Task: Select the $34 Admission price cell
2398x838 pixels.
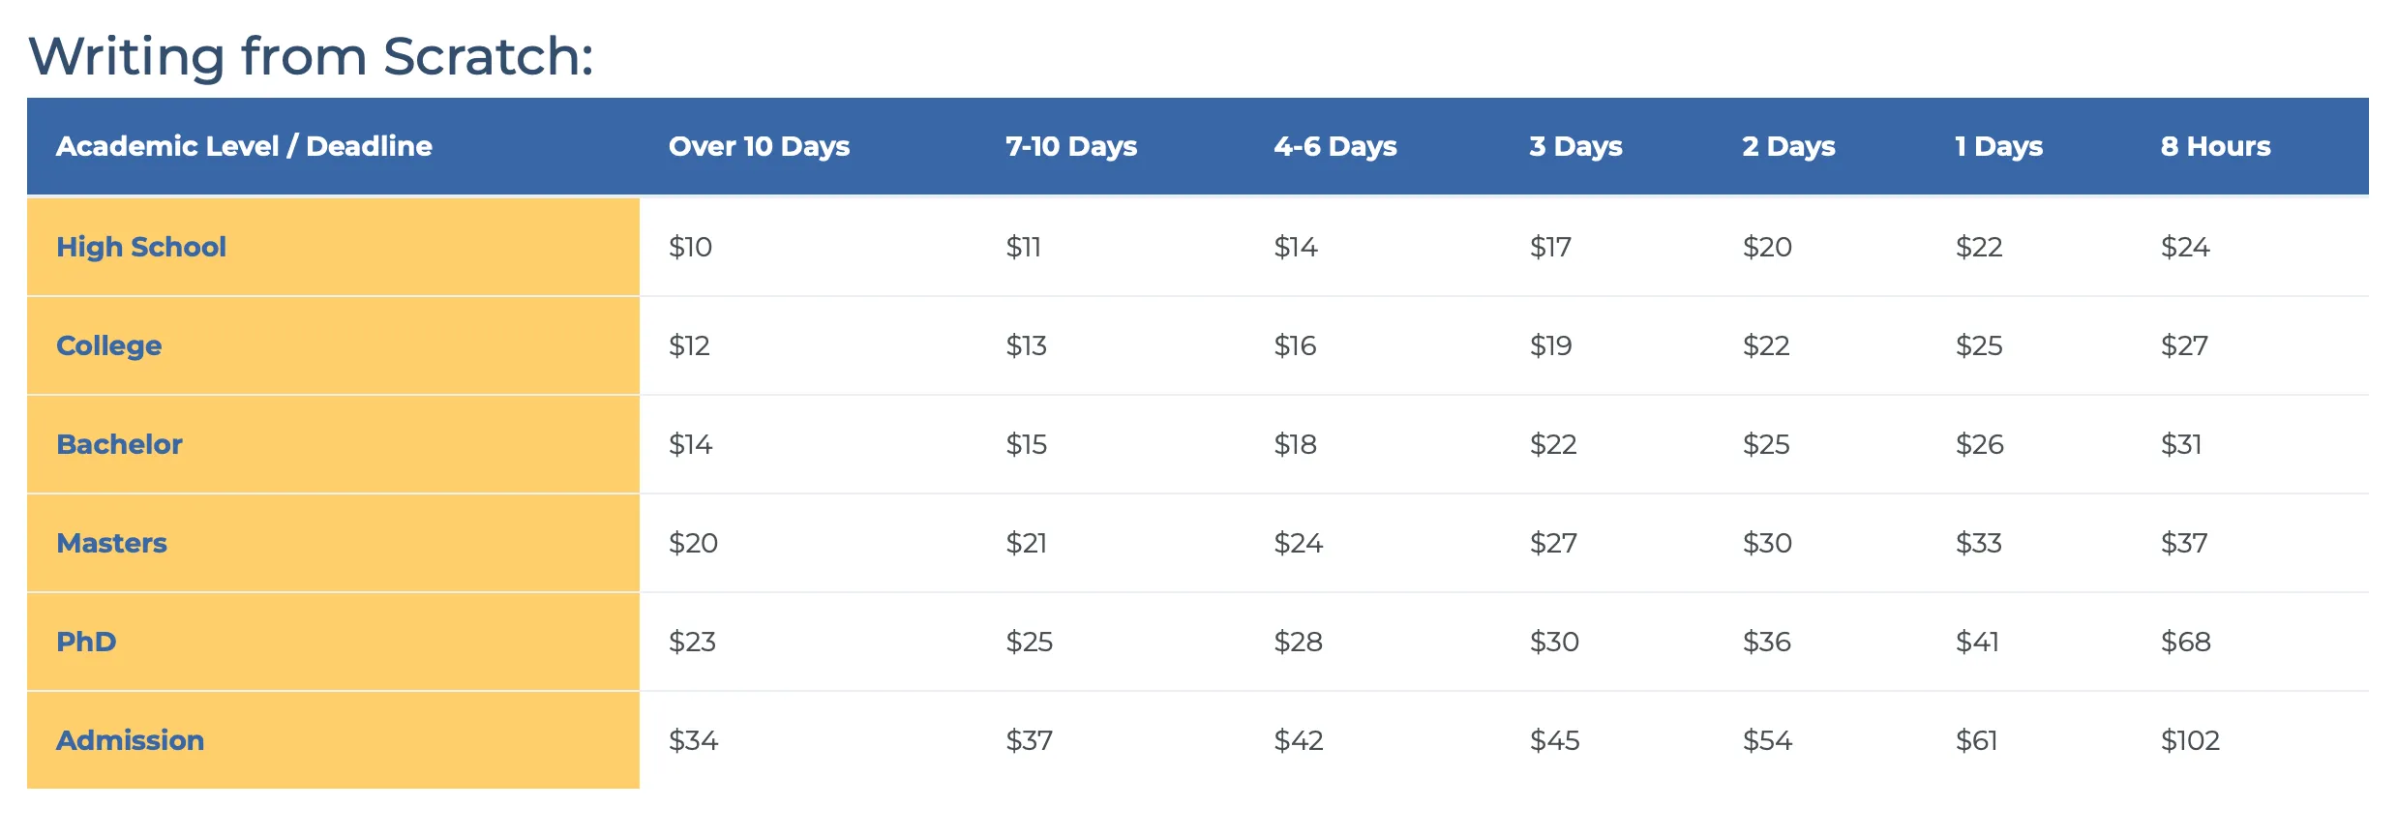Action: coord(693,740)
